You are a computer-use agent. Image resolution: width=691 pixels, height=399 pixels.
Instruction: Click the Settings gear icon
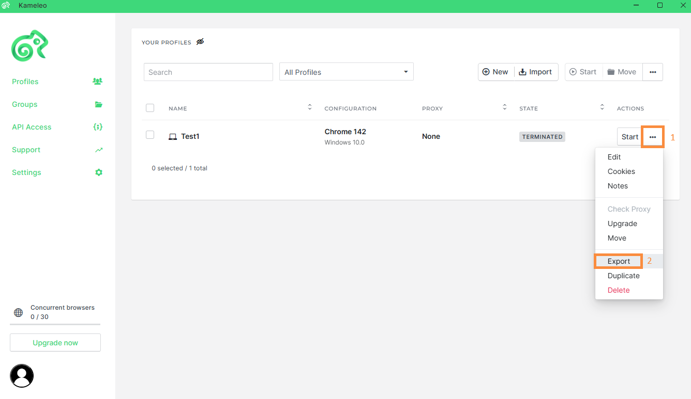coord(99,172)
